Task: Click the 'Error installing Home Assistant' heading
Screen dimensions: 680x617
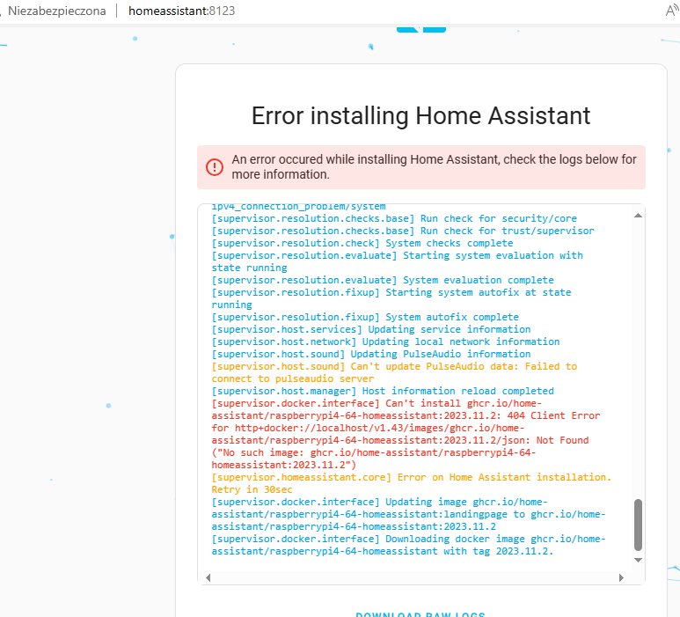Action: point(420,116)
